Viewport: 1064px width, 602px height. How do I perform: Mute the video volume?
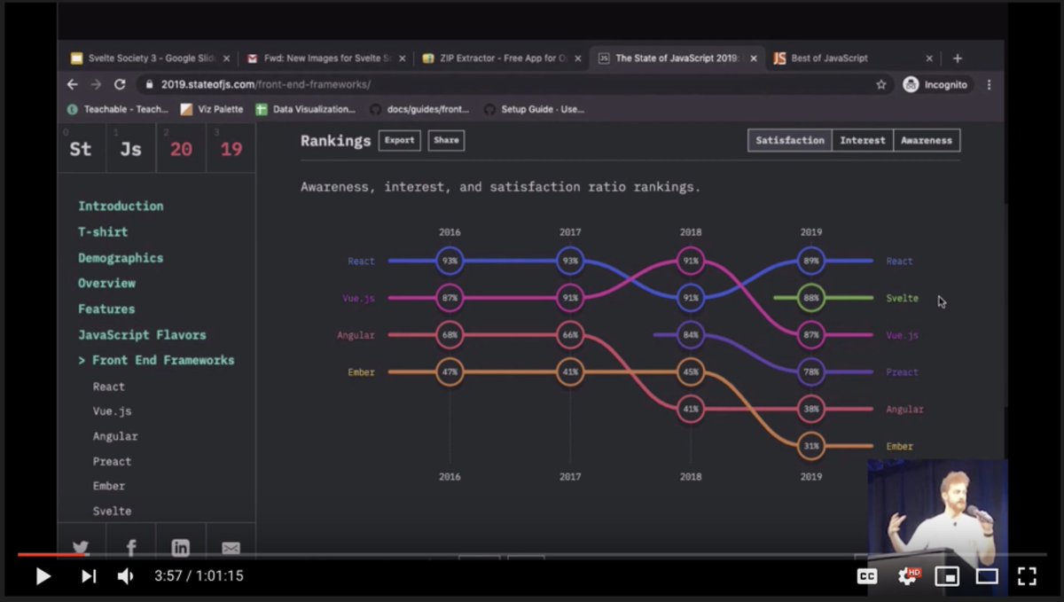126,576
